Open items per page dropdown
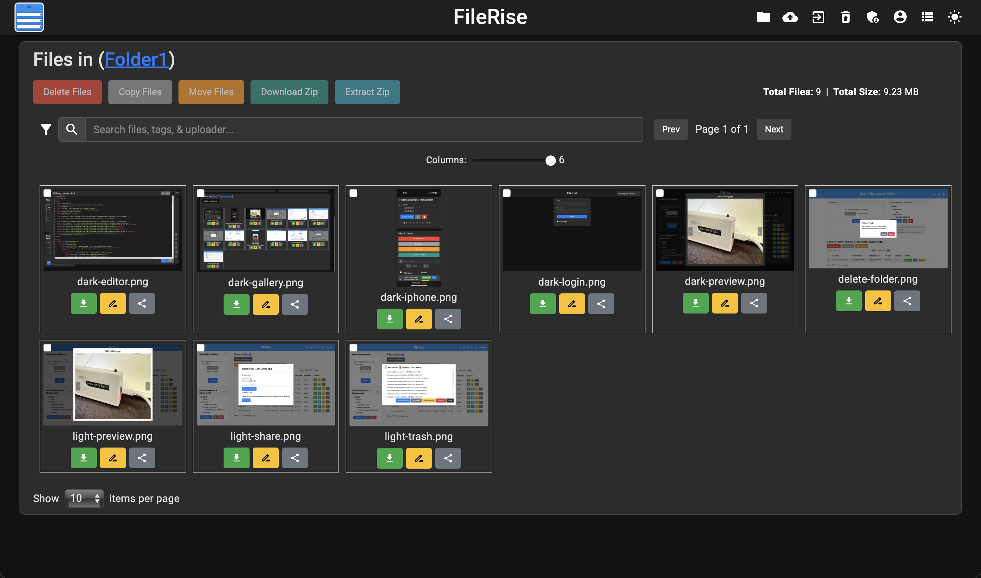Image resolution: width=981 pixels, height=578 pixels. click(84, 498)
